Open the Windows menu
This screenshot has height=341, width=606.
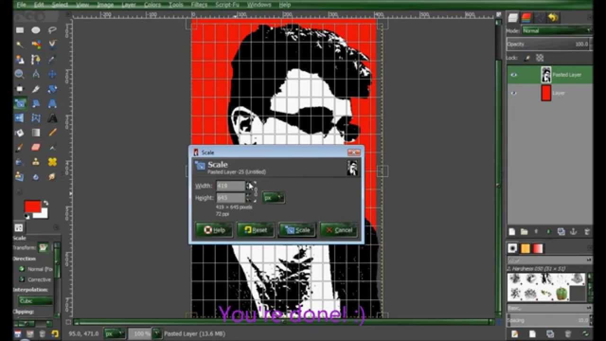259,5
